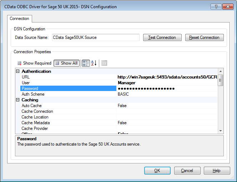This screenshot has height=182, width=237.
Task: Click the Test Connection button
Action: click(x=162, y=37)
